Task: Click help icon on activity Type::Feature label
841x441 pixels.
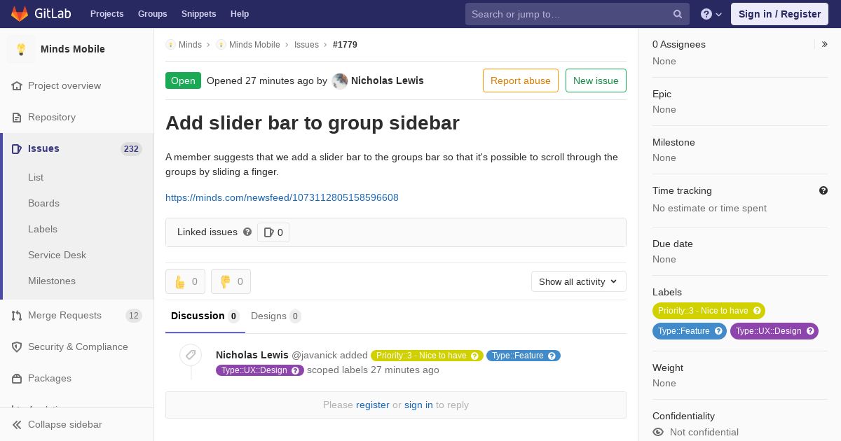Action: 552,356
